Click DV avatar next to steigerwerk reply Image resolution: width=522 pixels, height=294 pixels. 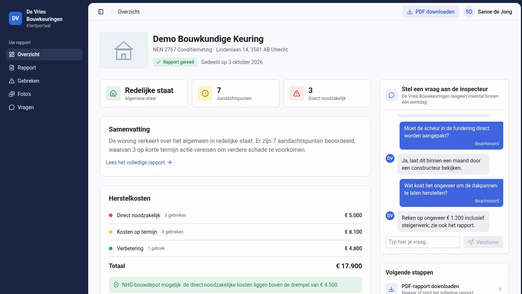coord(390,216)
